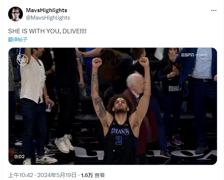Image resolution: width=224 pixels, height=180 pixels.
Task: Click the fan in white shirt
Action: pos(34,106)
